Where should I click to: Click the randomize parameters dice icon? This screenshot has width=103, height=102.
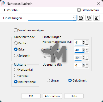tap(89, 18)
